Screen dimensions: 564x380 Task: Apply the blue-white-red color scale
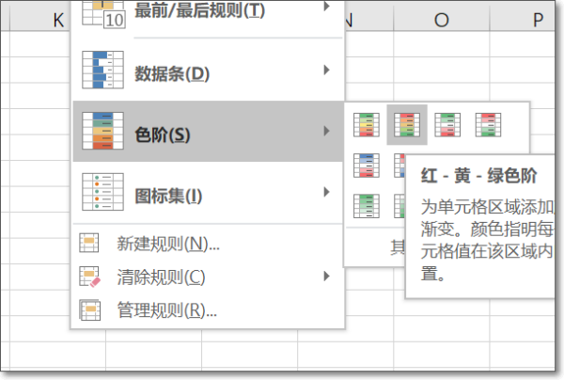pos(367,166)
